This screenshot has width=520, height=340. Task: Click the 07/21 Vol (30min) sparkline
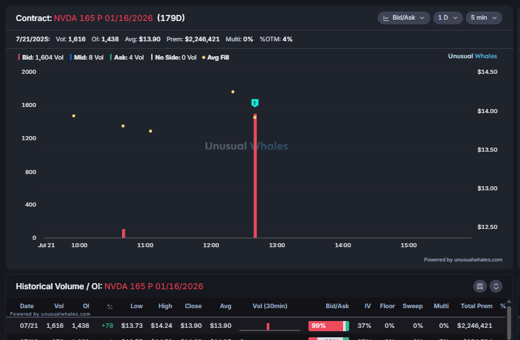pos(270,326)
